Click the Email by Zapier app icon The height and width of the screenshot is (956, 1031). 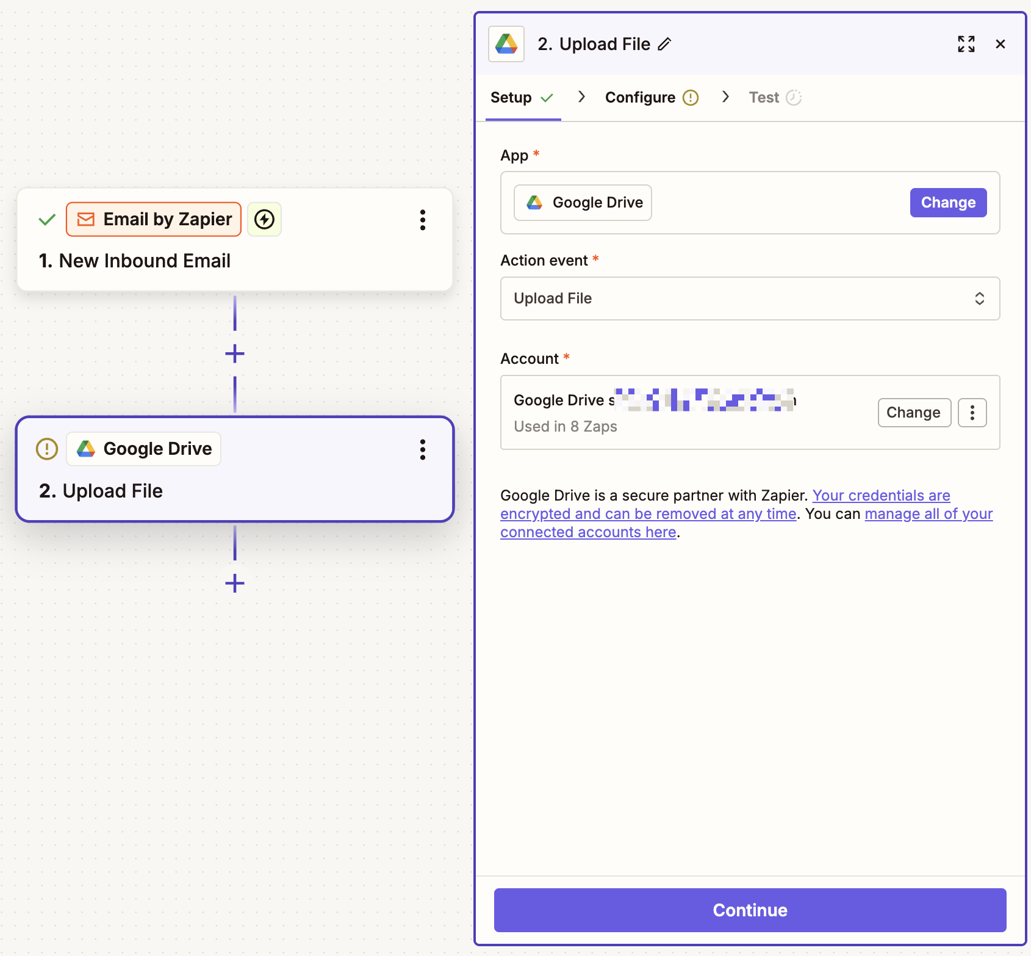[x=85, y=219]
